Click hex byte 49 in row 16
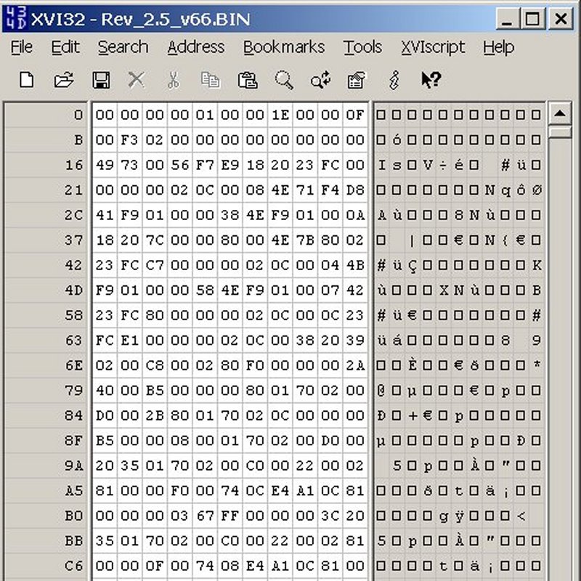The image size is (581, 581). (105, 165)
